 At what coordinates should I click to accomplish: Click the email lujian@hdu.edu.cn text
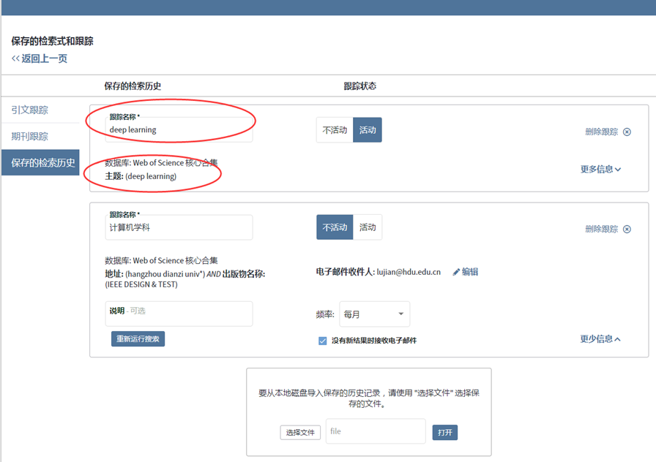coord(409,272)
